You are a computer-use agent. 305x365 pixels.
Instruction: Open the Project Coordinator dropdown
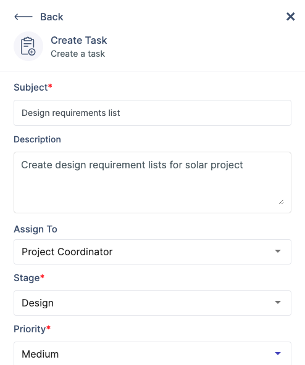tap(152, 252)
